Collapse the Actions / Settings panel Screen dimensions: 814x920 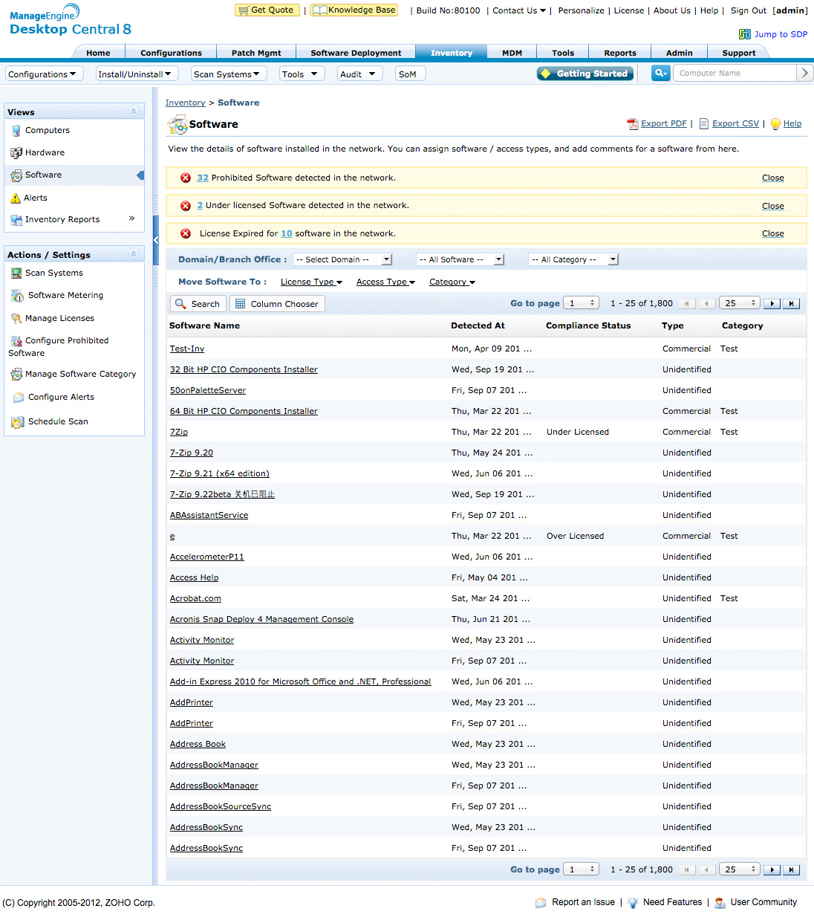coord(134,254)
